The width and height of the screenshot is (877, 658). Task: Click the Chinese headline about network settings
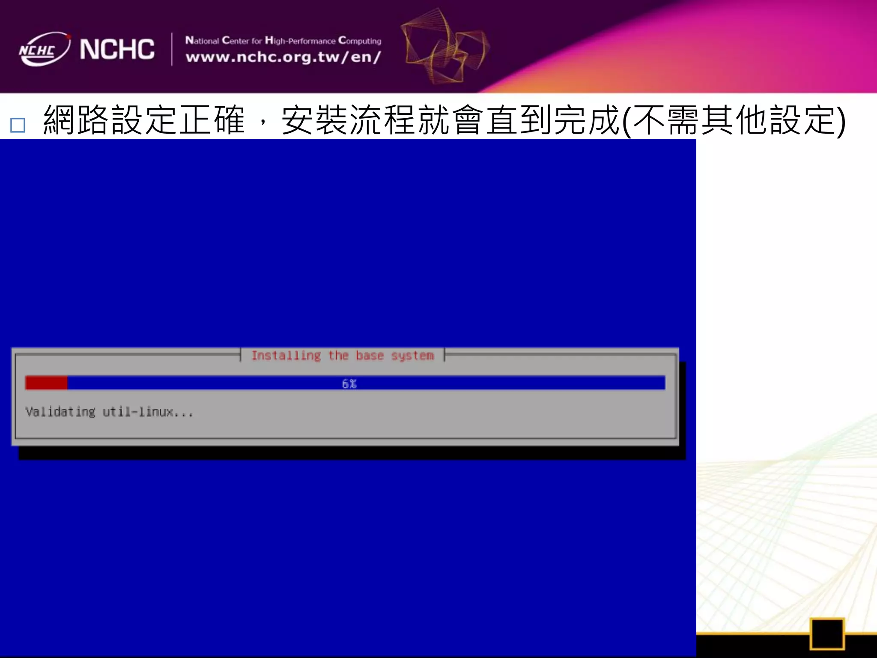[444, 120]
